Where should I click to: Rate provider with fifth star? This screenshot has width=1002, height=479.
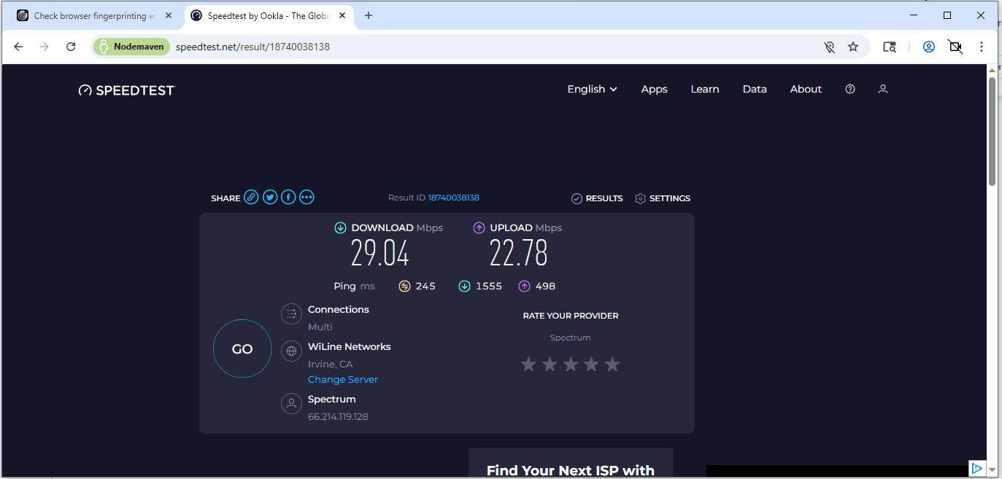tap(612, 364)
